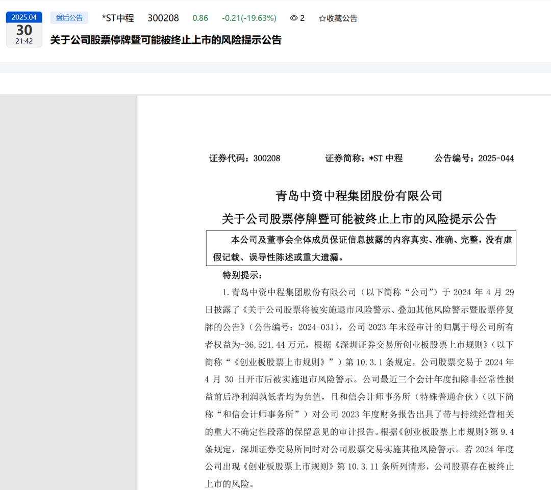Click the 盘后公告 tag
The image size is (551, 490).
click(69, 18)
